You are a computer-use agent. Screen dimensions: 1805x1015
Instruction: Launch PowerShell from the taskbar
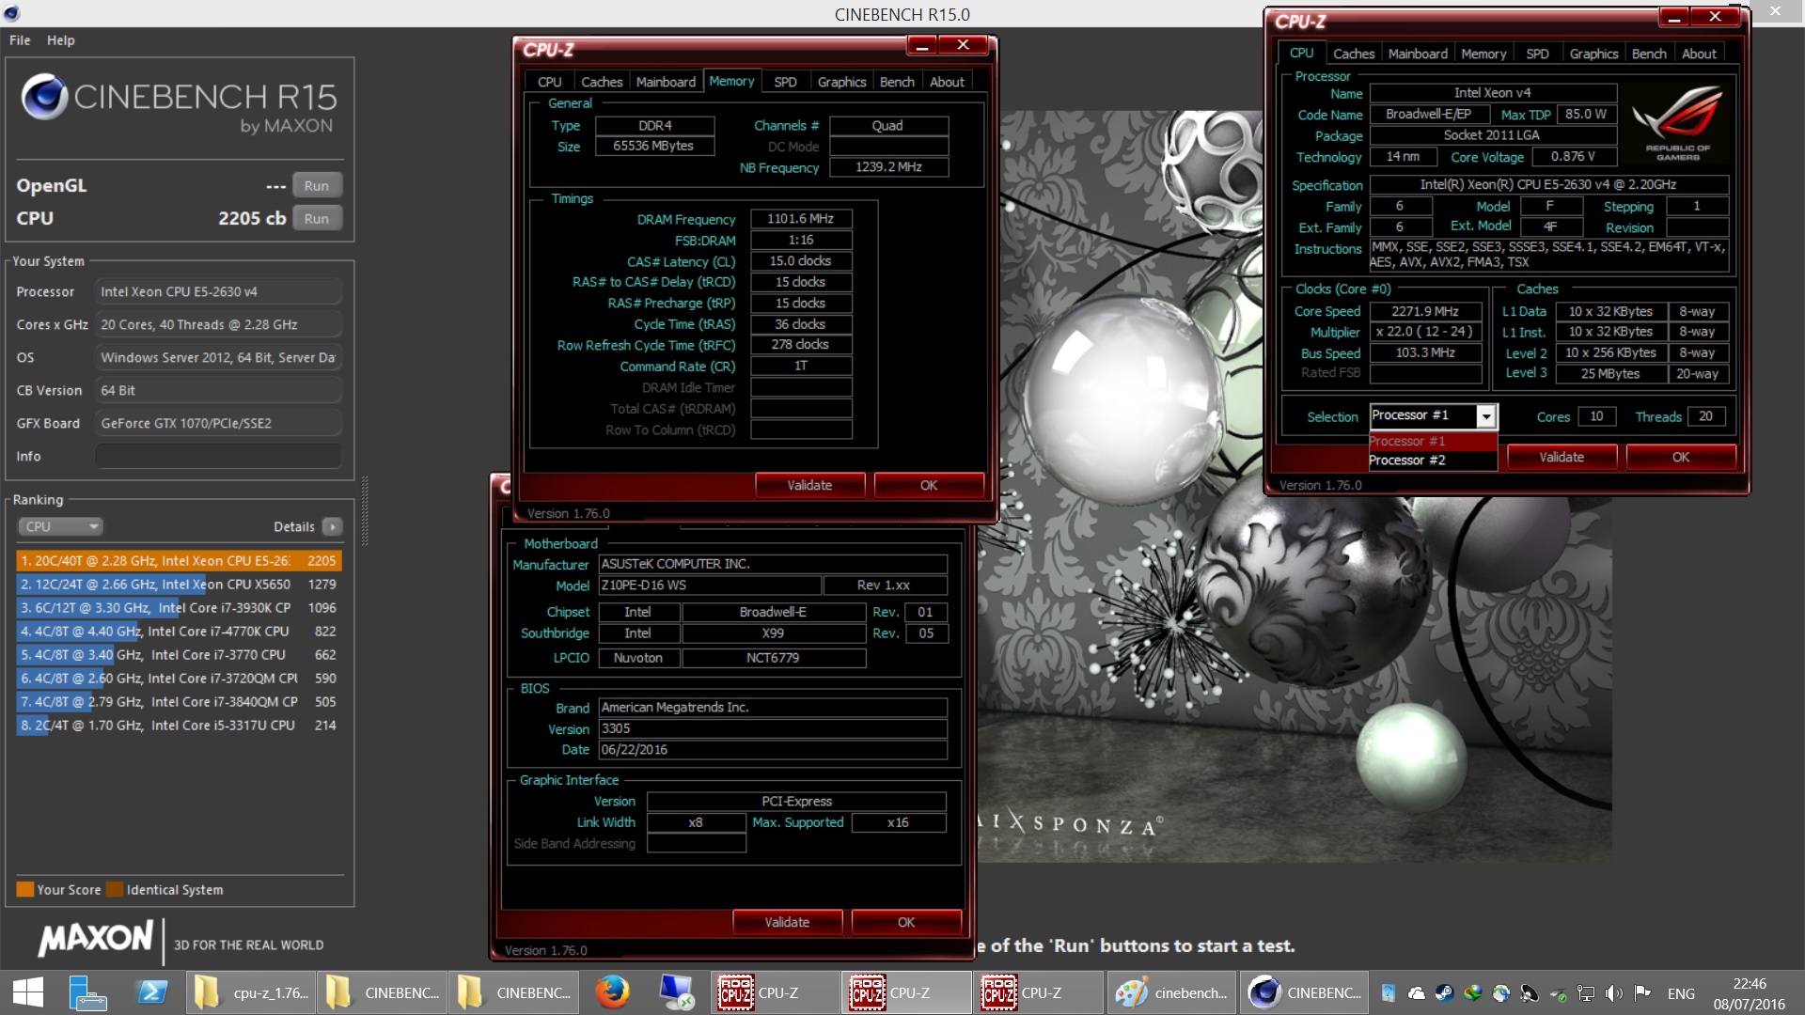coord(151,992)
